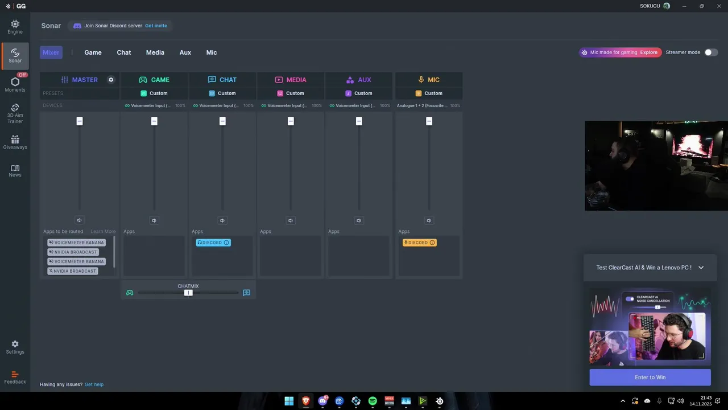Viewport: 728px width, 410px height.
Task: Open the News sidebar section
Action: pos(15,171)
